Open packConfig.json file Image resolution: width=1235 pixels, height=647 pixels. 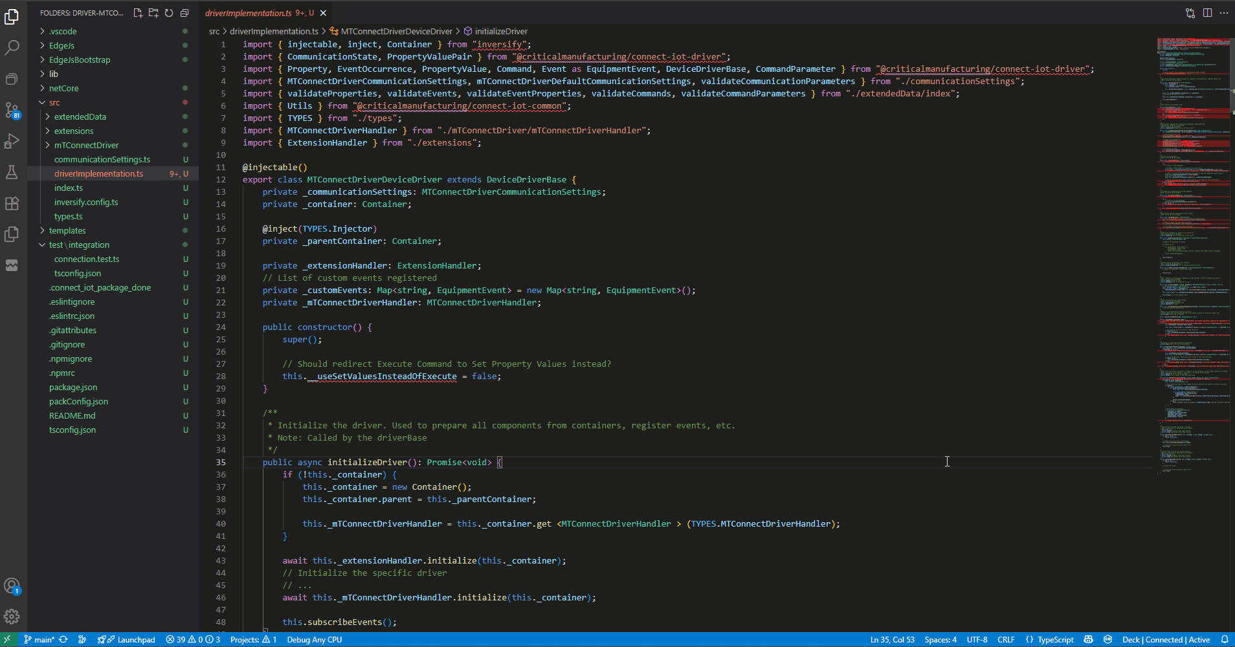coord(78,401)
